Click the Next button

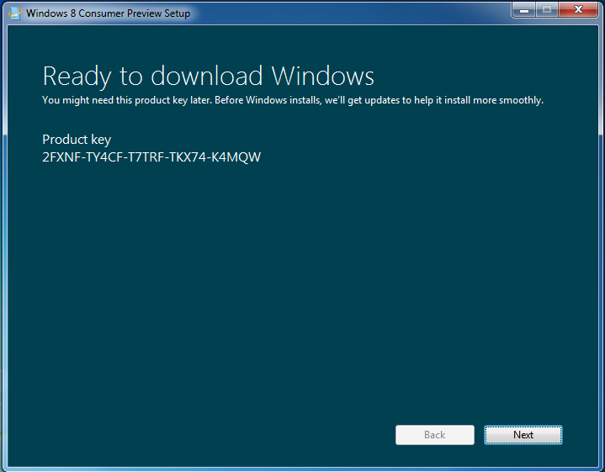tap(523, 435)
